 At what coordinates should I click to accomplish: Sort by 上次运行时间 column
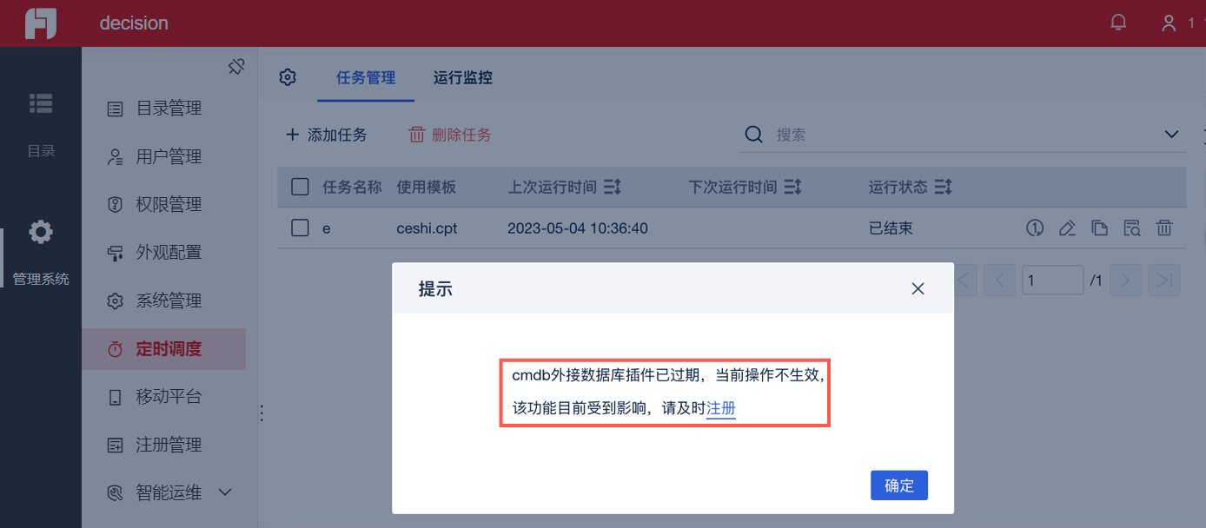point(613,187)
